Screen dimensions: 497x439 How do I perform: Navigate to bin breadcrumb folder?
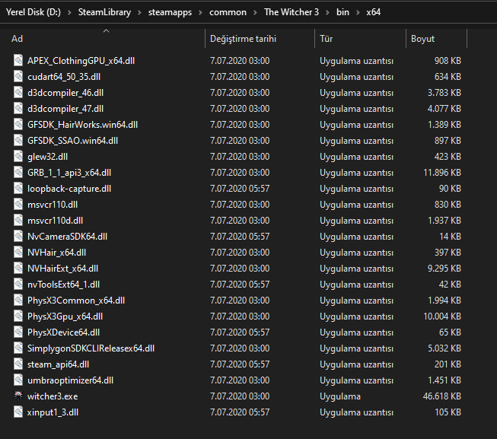[342, 12]
